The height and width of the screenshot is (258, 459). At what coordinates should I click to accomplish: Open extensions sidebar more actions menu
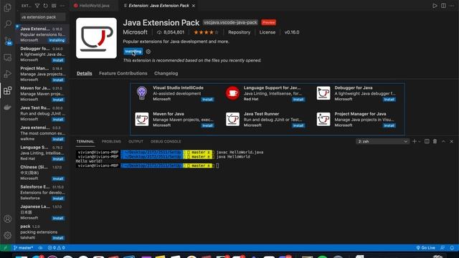coord(62,6)
